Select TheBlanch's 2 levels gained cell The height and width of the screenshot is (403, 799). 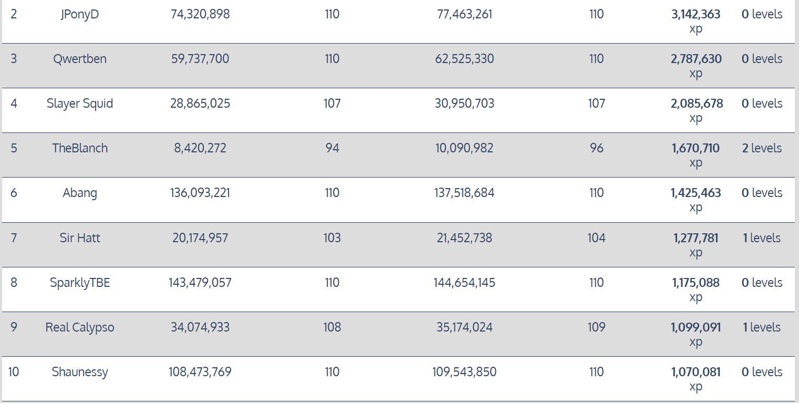coord(762,148)
